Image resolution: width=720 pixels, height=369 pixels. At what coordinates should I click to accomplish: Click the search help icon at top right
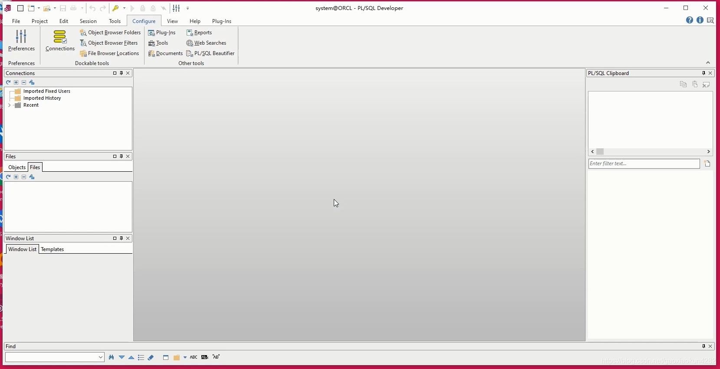(710, 20)
